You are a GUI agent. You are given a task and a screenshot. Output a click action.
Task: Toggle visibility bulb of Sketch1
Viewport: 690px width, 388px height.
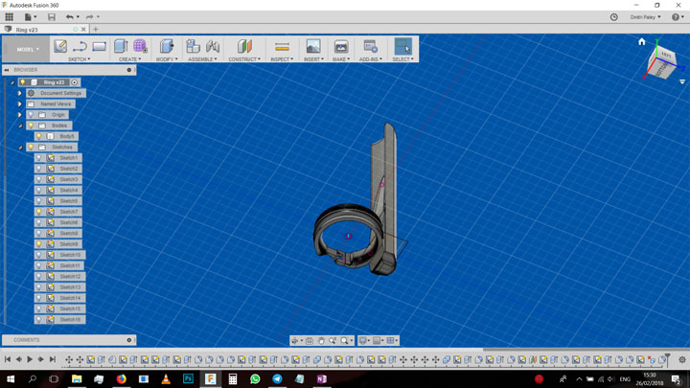pos(38,158)
